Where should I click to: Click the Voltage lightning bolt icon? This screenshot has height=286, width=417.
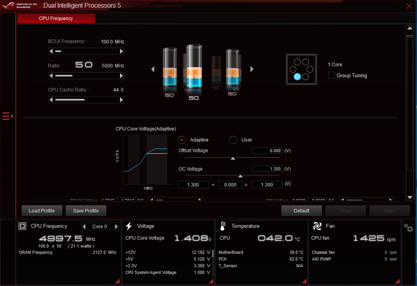click(129, 226)
